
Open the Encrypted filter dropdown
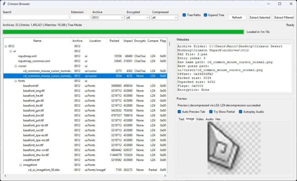138,18
